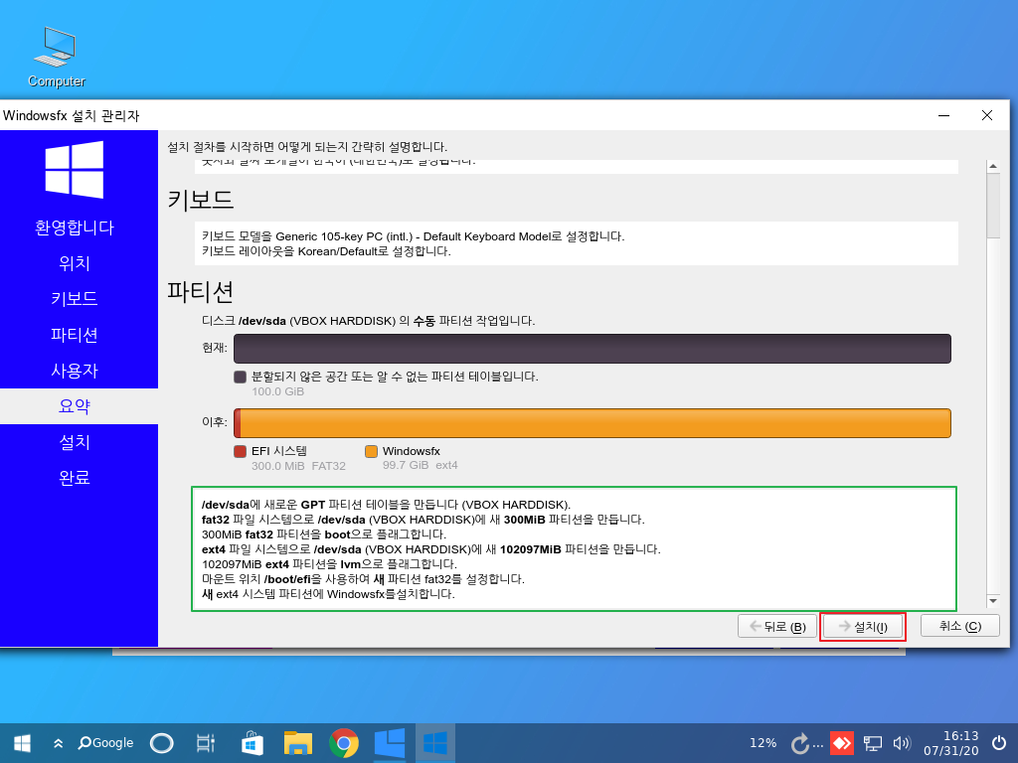The height and width of the screenshot is (763, 1018).
Task: Click the 설치(I) install button
Action: pyautogui.click(x=863, y=627)
